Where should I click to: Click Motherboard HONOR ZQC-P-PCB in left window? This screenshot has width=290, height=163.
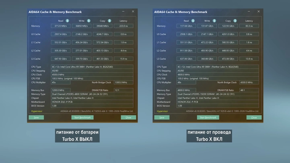pos(92,102)
